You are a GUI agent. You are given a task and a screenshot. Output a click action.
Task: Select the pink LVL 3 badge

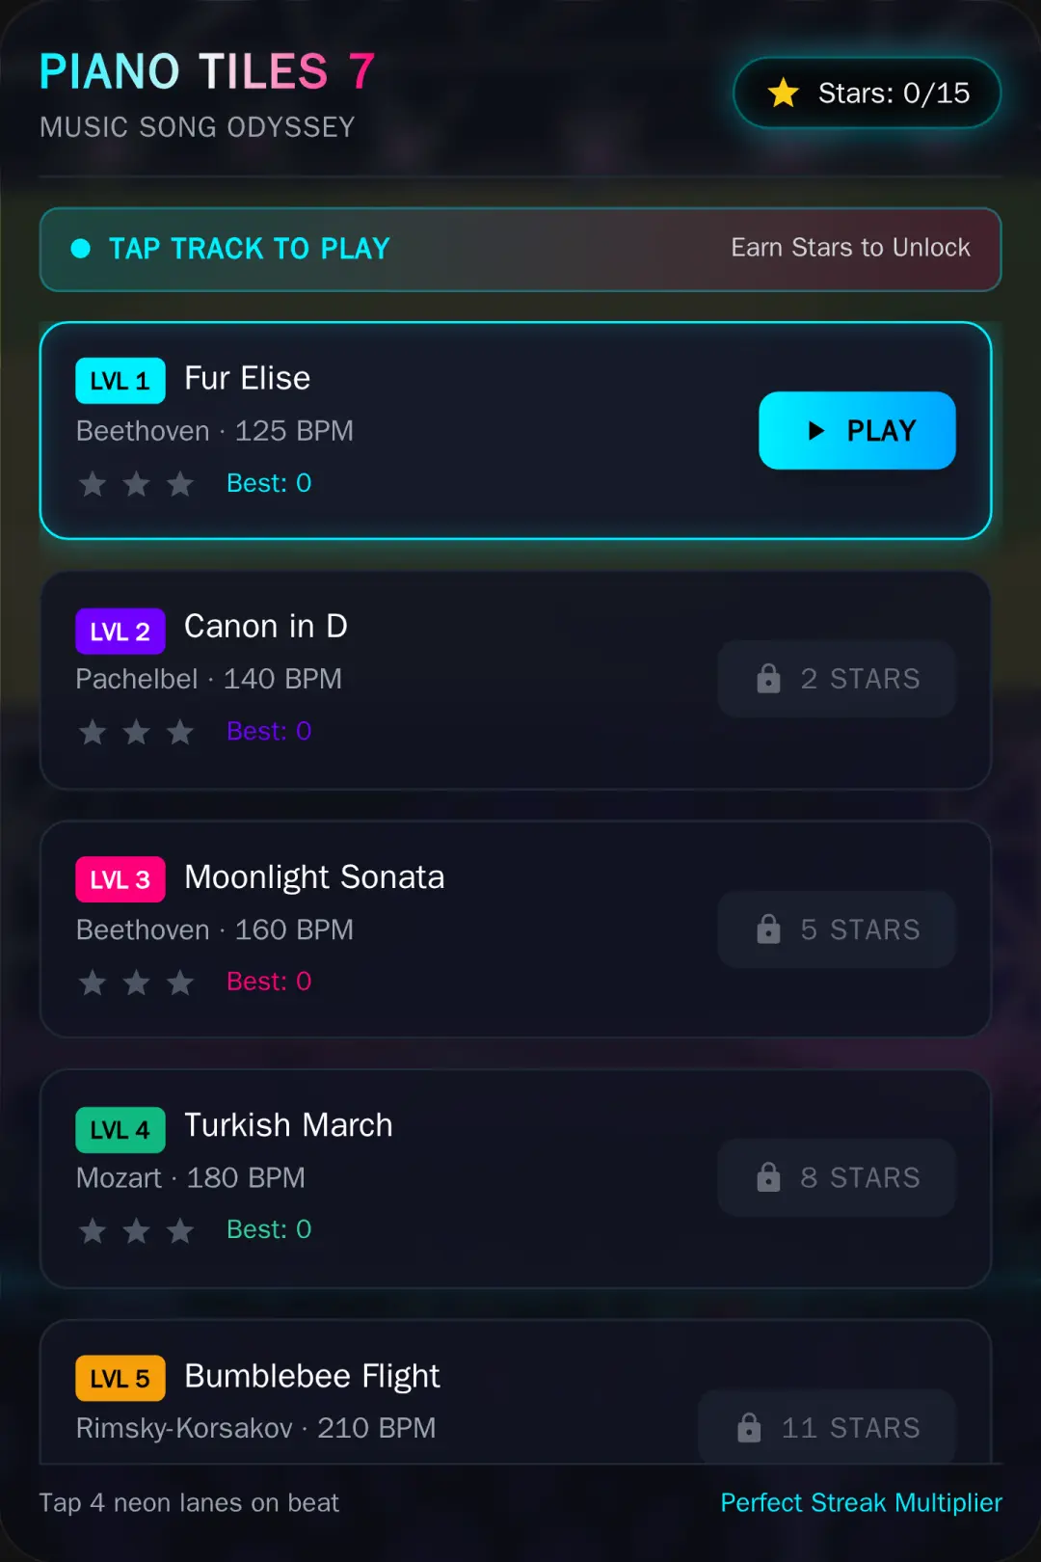pyautogui.click(x=120, y=879)
